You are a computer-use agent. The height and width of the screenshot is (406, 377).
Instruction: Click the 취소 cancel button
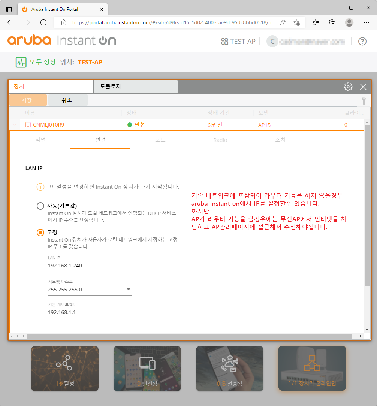(x=68, y=100)
